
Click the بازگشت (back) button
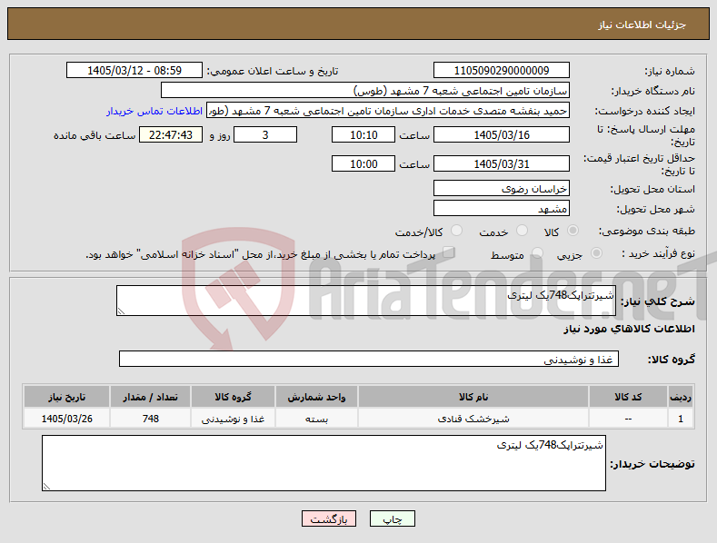329,518
